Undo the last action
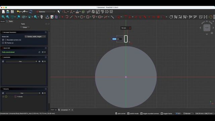 click(18, 12)
